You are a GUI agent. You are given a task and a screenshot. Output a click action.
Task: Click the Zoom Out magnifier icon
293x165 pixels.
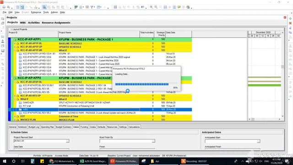[x=156, y=7]
